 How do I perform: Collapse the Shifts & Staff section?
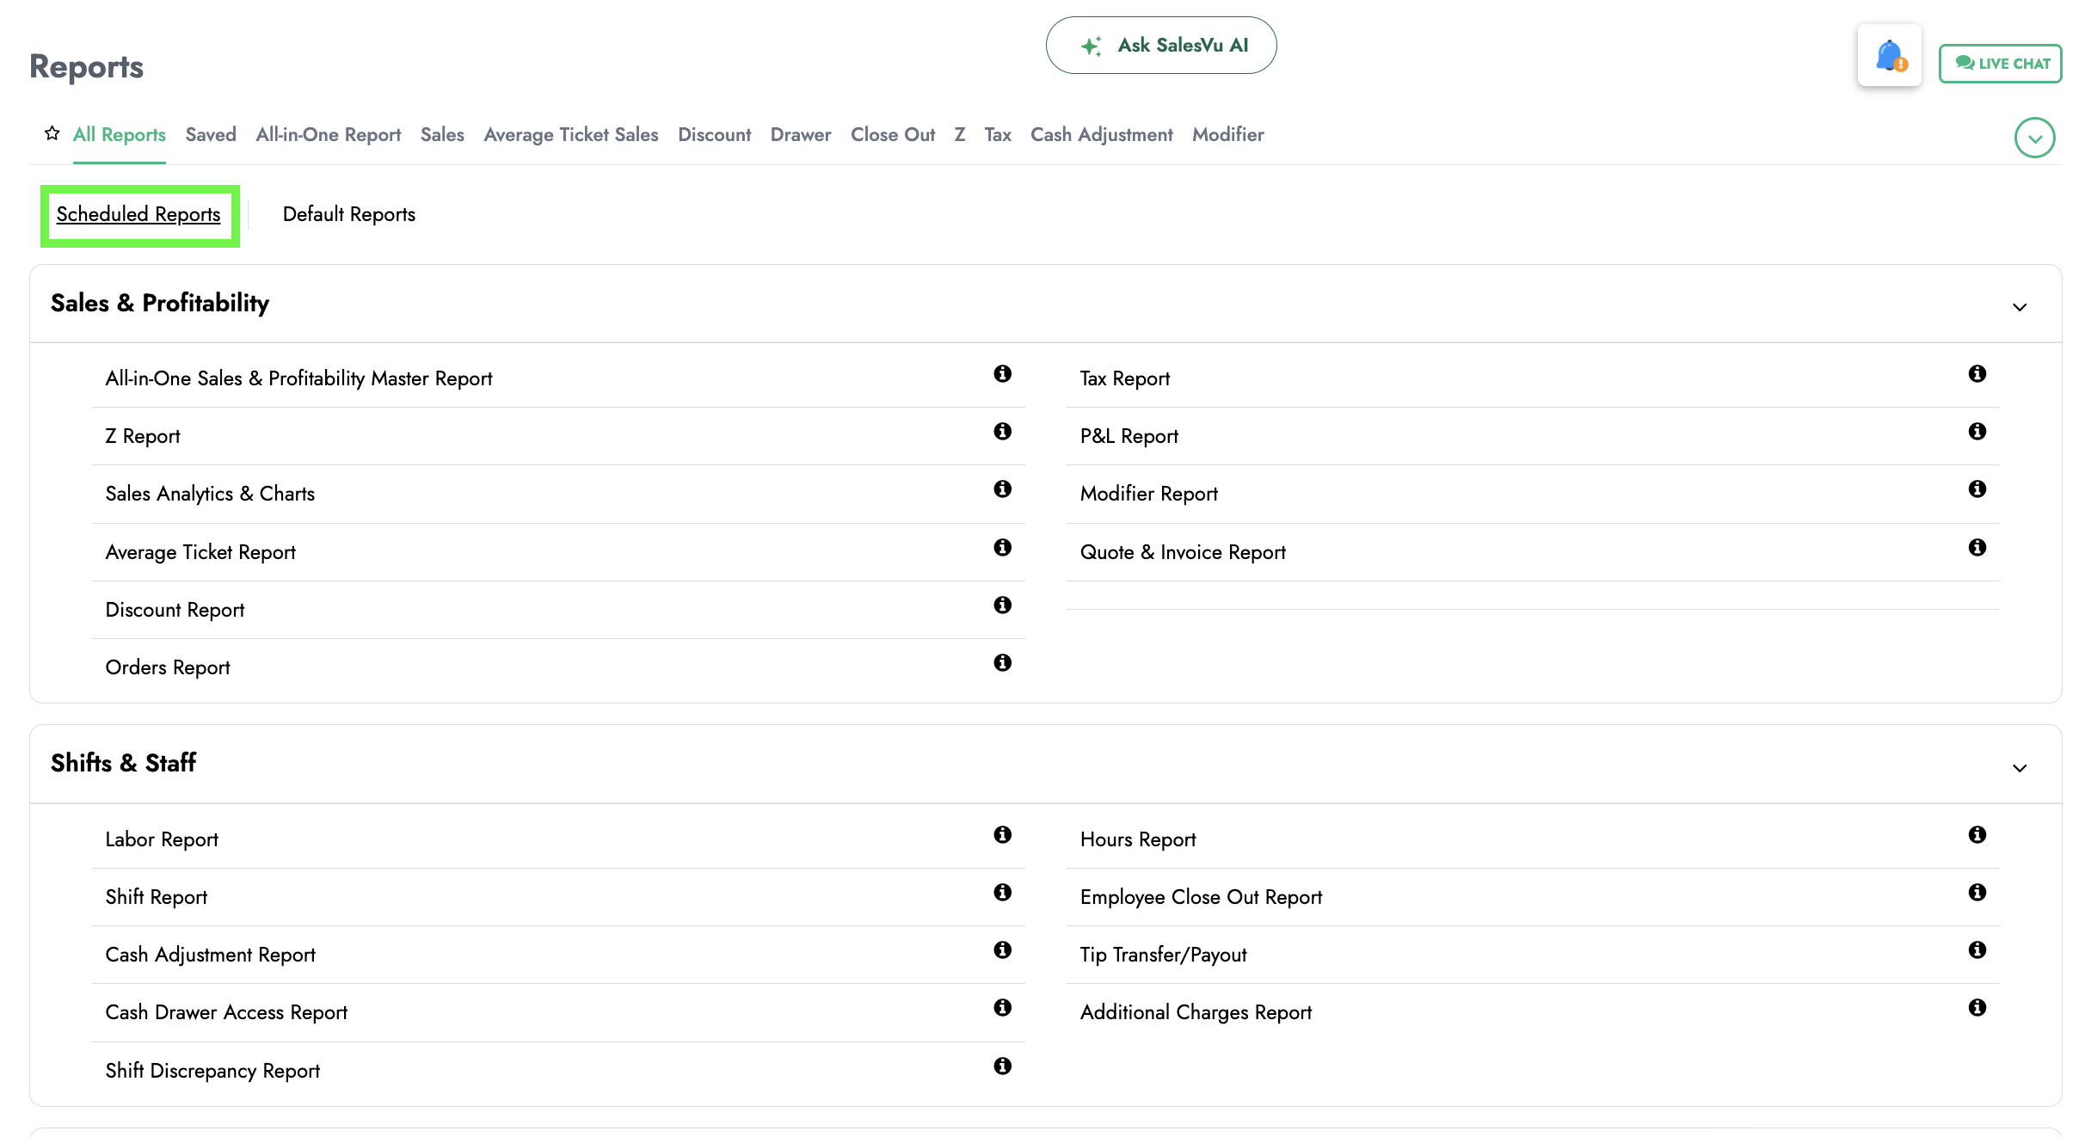click(x=2020, y=768)
